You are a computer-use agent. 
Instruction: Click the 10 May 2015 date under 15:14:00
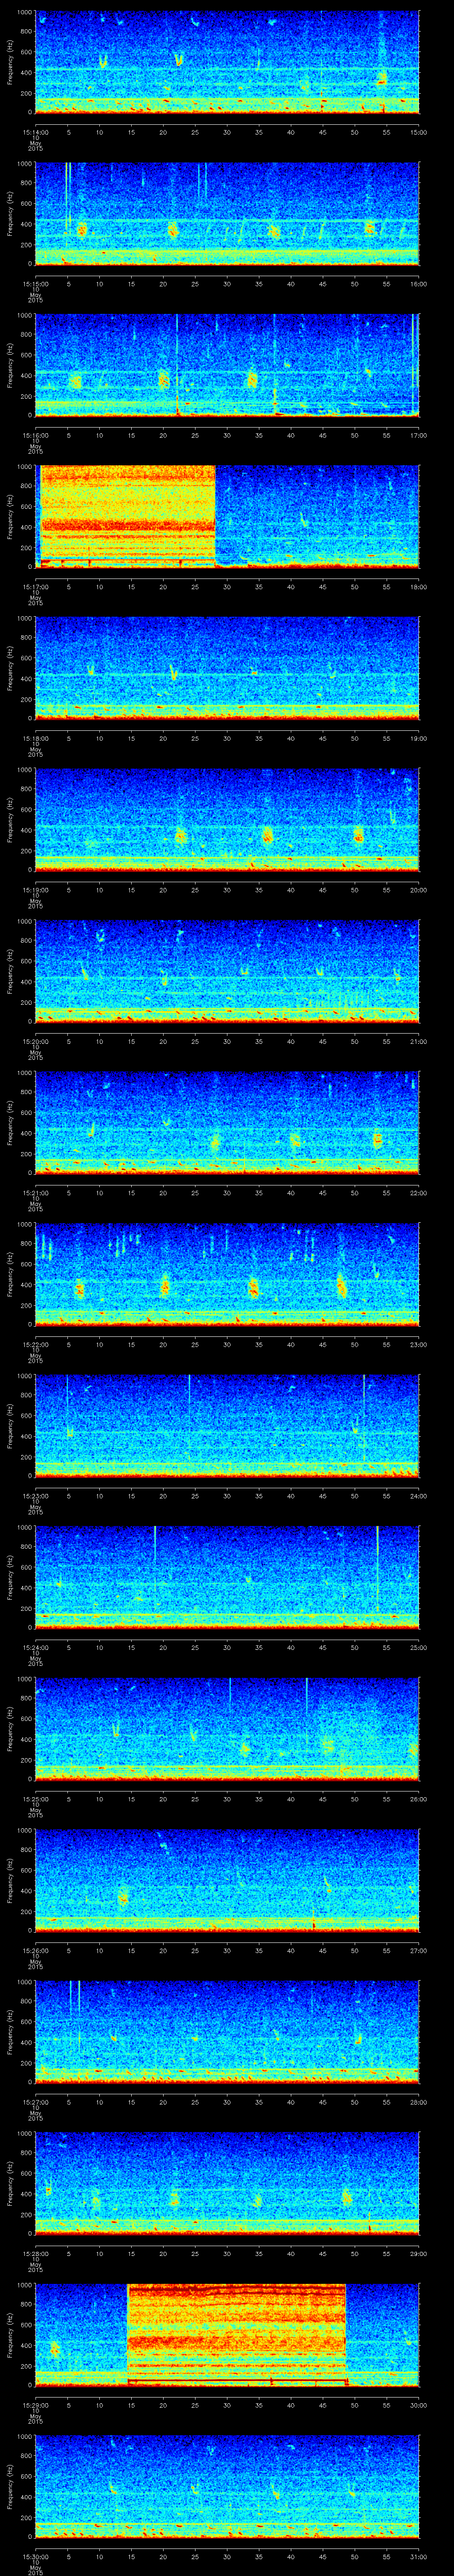click(35, 144)
